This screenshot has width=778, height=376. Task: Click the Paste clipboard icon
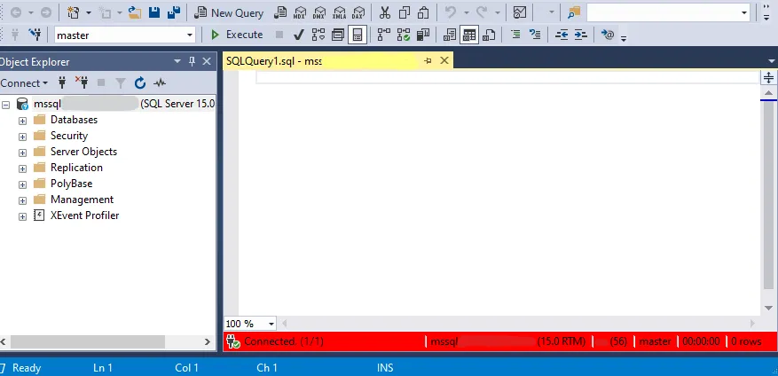click(x=423, y=13)
